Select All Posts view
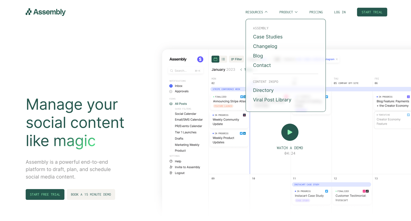 [181, 104]
